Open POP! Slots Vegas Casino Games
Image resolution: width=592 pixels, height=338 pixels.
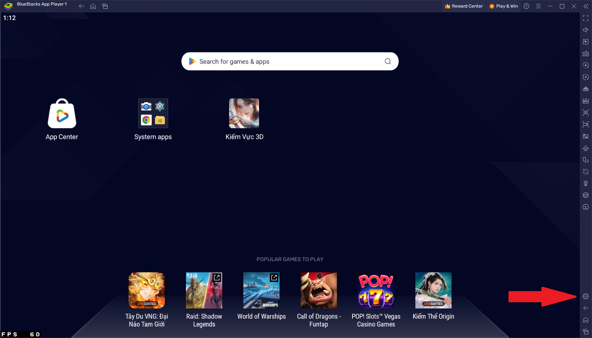[376, 300]
